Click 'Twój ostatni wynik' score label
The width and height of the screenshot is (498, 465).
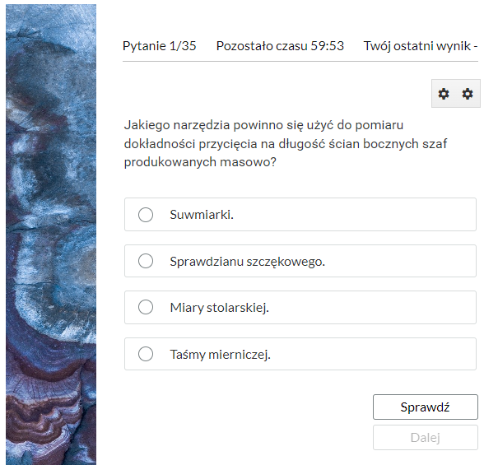[x=417, y=46]
